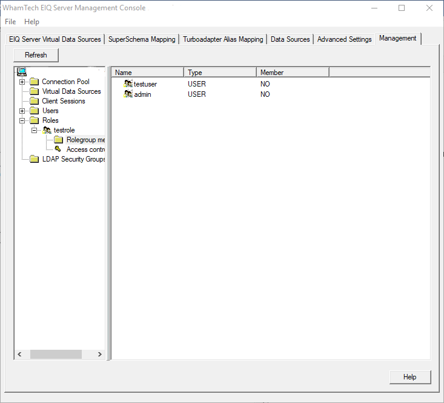Select the Virtual Data Sources folder icon
This screenshot has width=444, height=403.
(34, 91)
